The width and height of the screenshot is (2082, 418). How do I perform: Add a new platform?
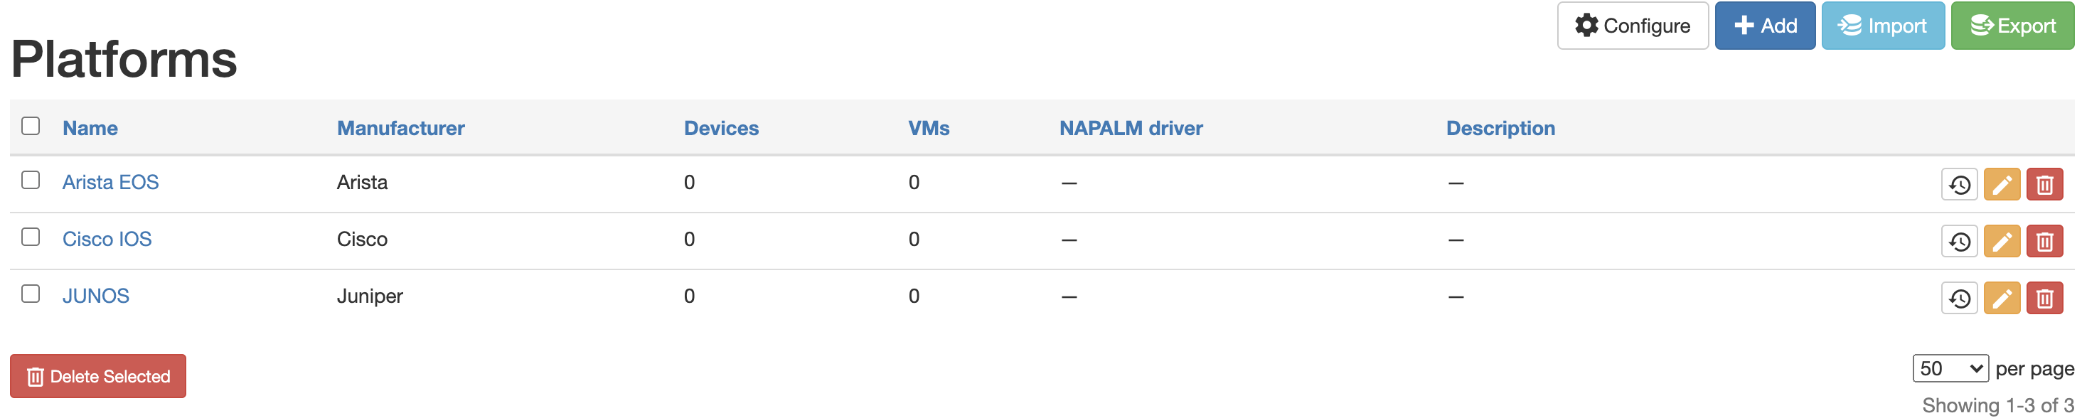[x=1765, y=25]
